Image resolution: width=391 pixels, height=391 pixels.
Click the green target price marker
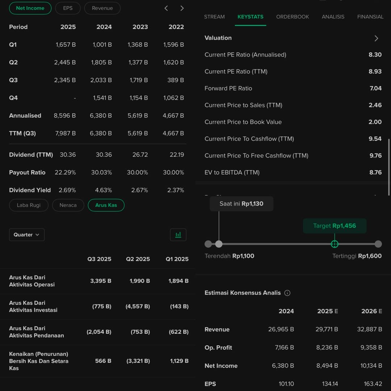coord(335,244)
